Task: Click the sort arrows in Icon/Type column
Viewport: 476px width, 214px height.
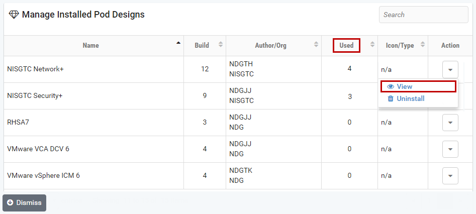Action: pos(423,45)
